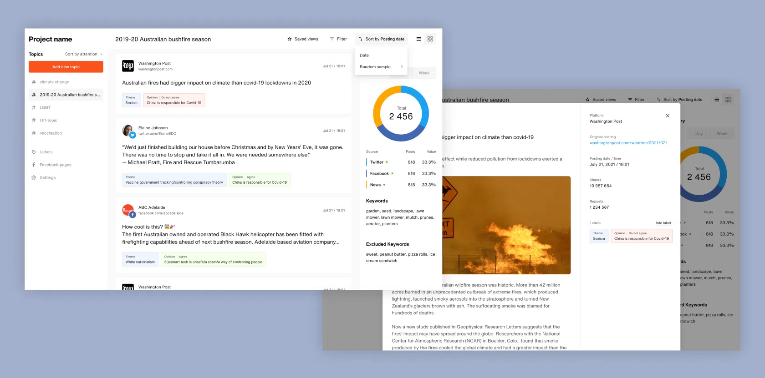This screenshot has height=378, width=765.
Task: Click the Facebook source row in chart legend
Action: (x=401, y=174)
